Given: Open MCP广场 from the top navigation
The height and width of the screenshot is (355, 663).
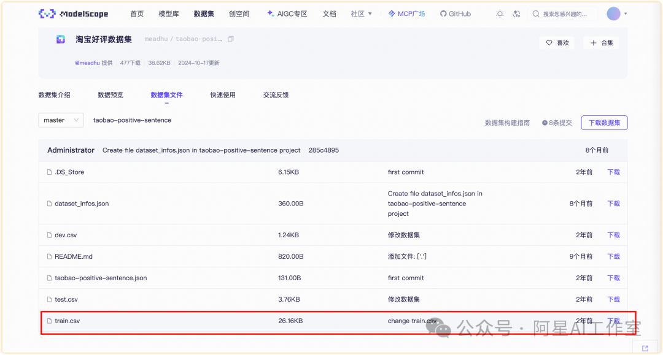Looking at the screenshot, I should 407,14.
